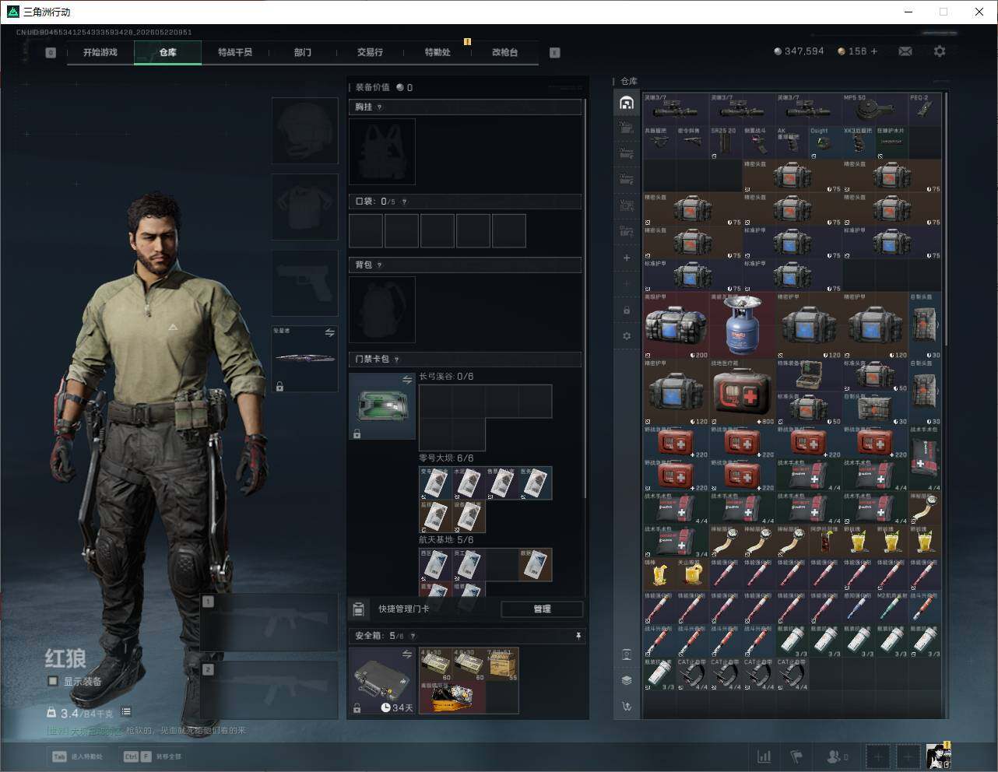Open the mail envelope icon
The width and height of the screenshot is (998, 772).
click(x=905, y=51)
